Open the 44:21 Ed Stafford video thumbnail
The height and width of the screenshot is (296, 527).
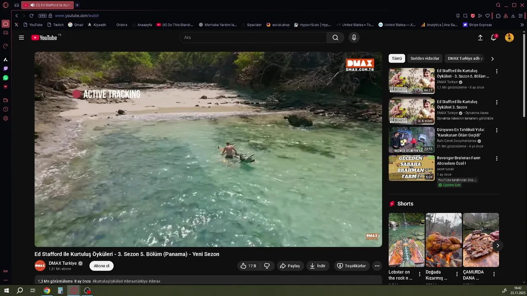[x=412, y=81]
